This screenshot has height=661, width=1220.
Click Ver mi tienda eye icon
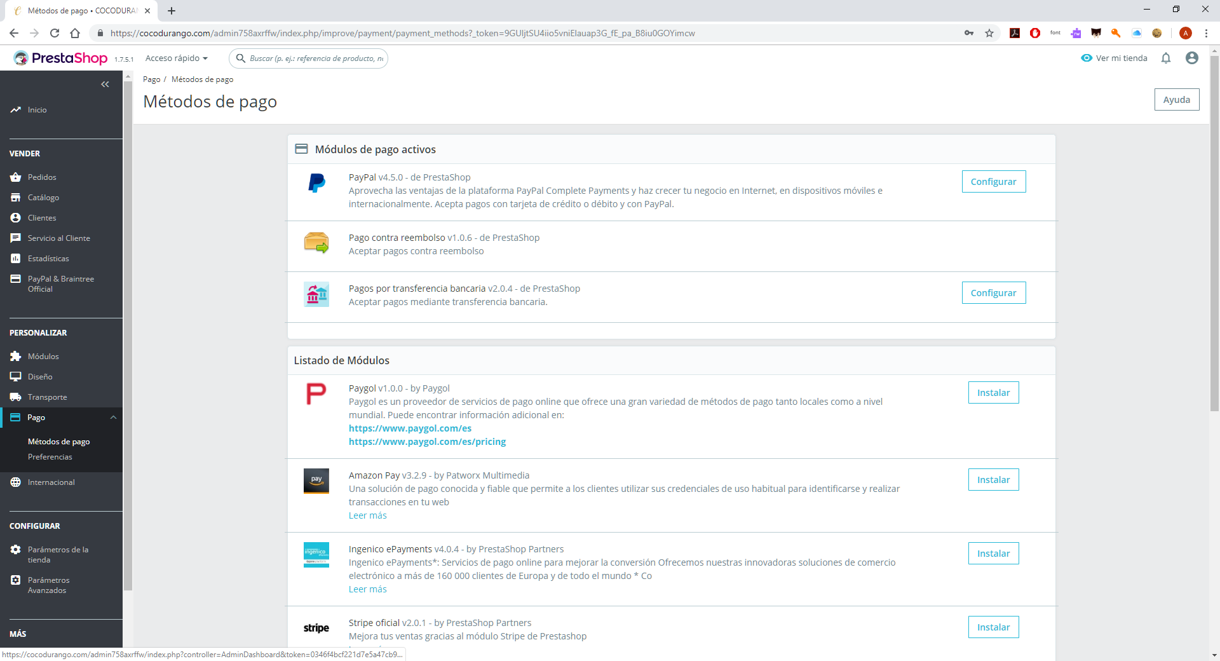[x=1087, y=58]
